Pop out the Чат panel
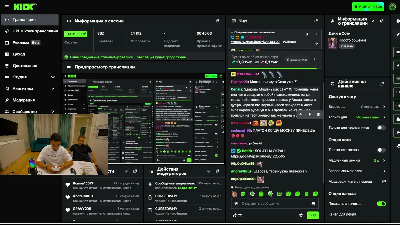This screenshot has height=225, width=400. (x=316, y=21)
